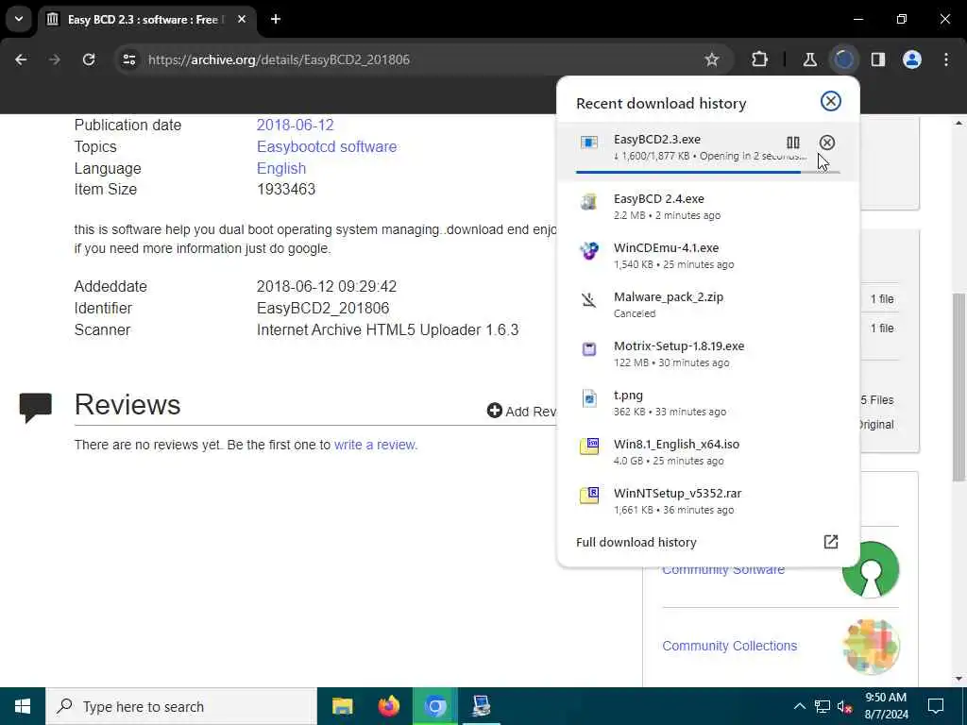Open full download history external link icon

click(x=831, y=542)
